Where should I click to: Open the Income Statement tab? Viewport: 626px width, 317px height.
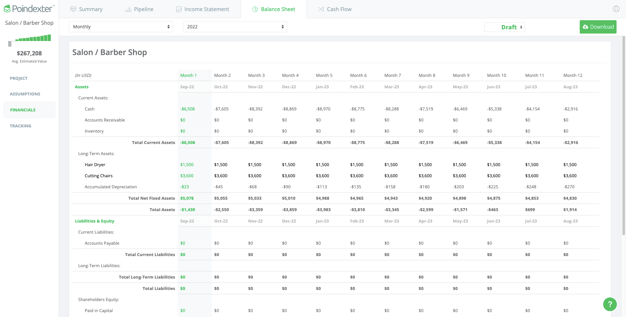[202, 9]
